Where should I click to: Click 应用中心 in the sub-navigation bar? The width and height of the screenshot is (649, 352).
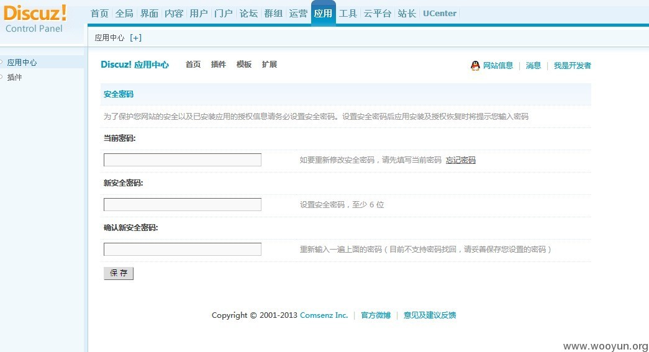coord(109,38)
